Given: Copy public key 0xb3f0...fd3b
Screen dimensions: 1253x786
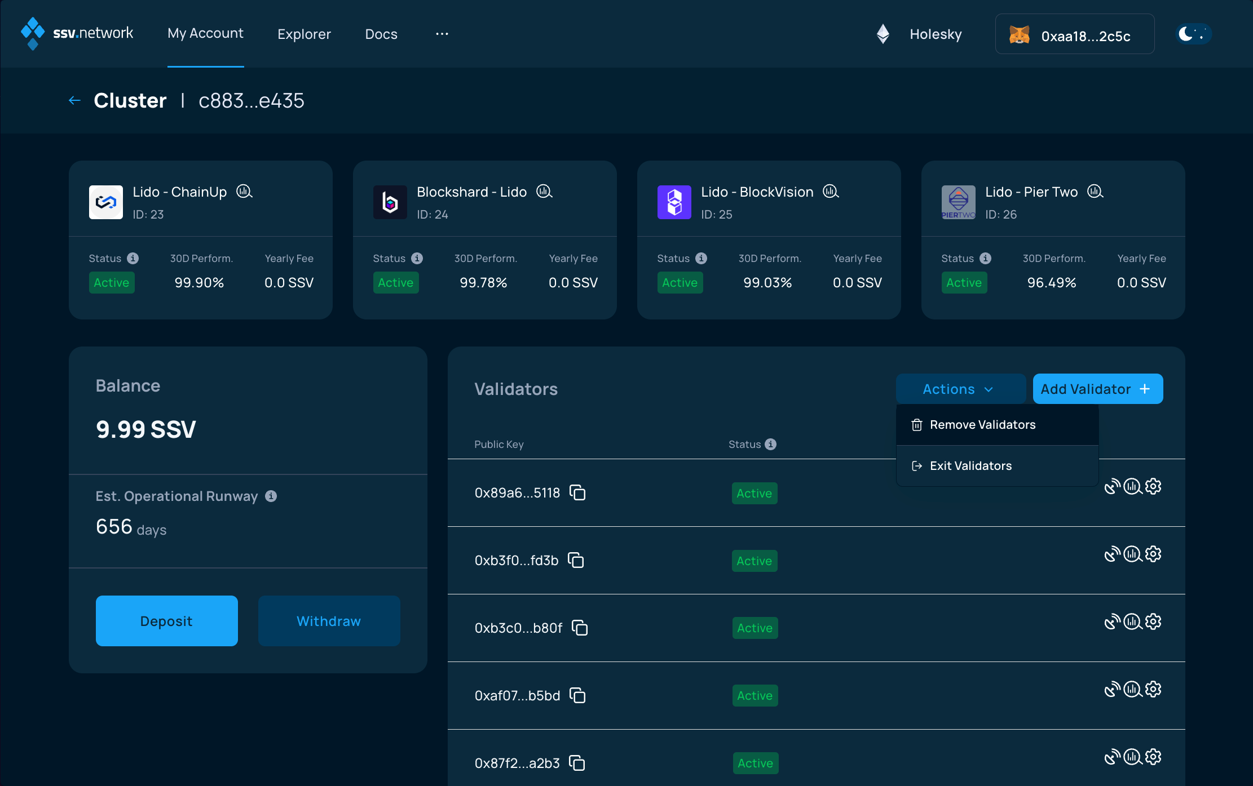Looking at the screenshot, I should pos(576,560).
